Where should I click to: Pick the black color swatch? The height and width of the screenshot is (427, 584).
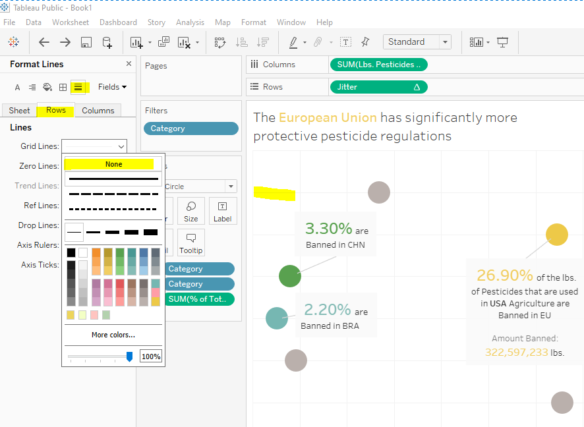71,253
